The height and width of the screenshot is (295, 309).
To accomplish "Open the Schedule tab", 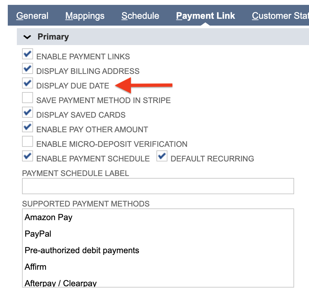I will click(x=140, y=16).
